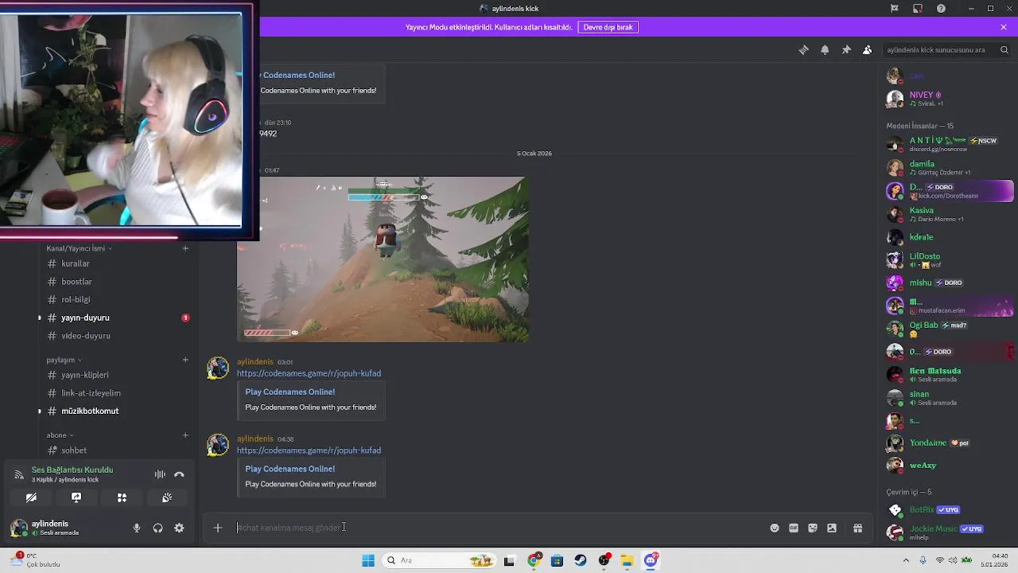Viewport: 1018px width, 573px height.
Task: Open the emoji picker icon
Action: pos(775,528)
